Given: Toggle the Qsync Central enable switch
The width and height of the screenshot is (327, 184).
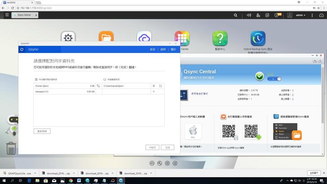Looking at the screenshot, I should [x=274, y=79].
